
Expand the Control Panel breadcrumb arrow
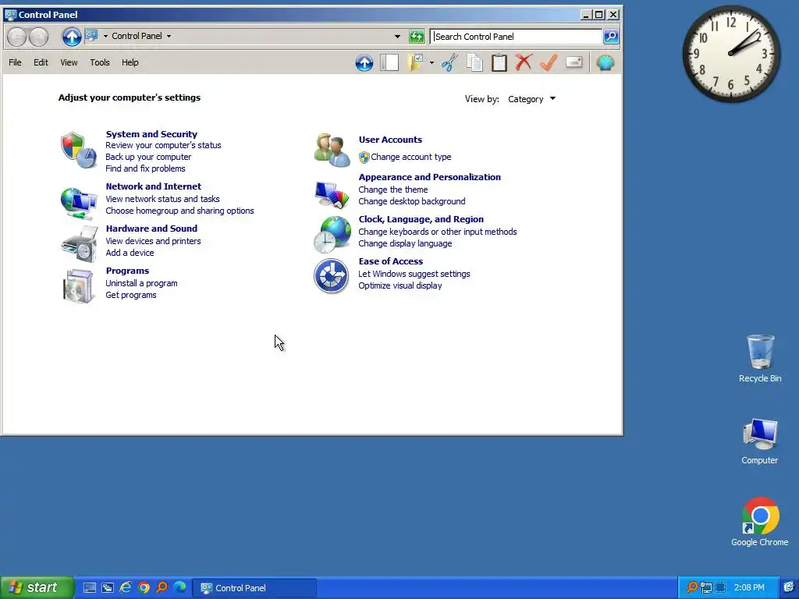169,36
